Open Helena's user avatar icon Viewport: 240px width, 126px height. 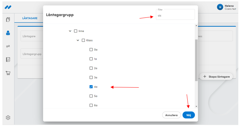coord(220,7)
